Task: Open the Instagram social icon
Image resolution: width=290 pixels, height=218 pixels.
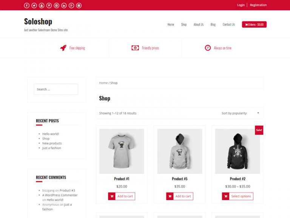Action: tap(56, 6)
